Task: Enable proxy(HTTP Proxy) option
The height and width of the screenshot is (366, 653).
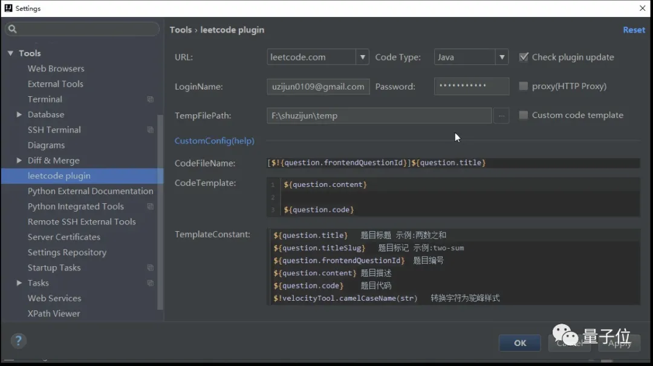Action: pyautogui.click(x=522, y=86)
